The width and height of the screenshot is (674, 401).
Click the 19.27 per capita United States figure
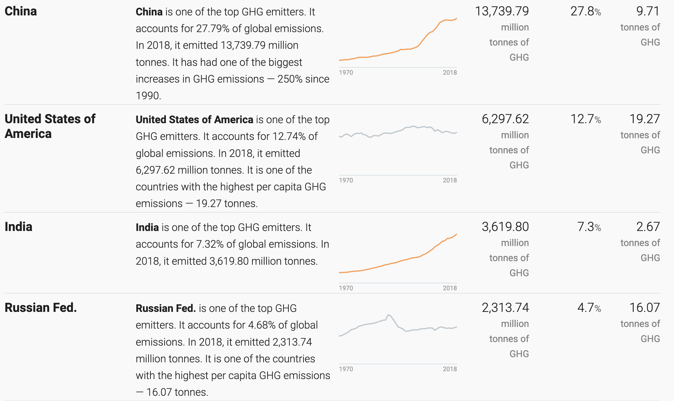pyautogui.click(x=644, y=119)
